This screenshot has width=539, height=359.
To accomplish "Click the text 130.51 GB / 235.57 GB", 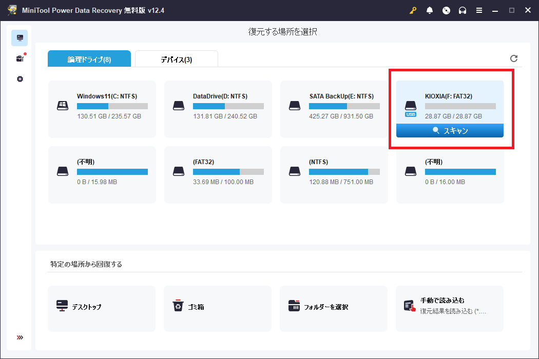I will [x=109, y=116].
